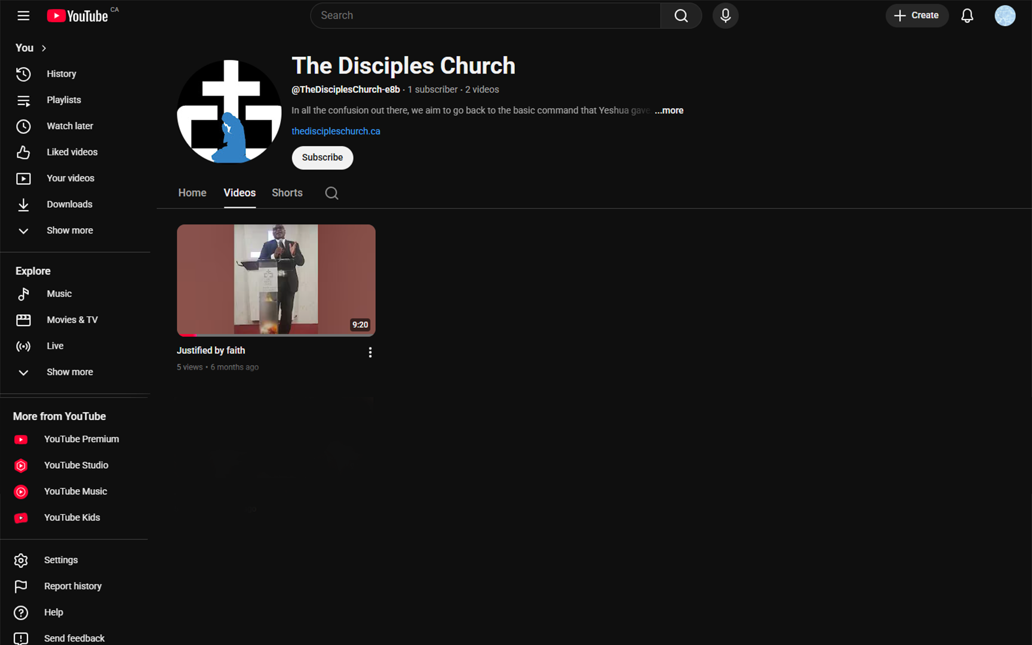Click inside the Search input field
Screen dimensions: 1032x645
tap(485, 16)
